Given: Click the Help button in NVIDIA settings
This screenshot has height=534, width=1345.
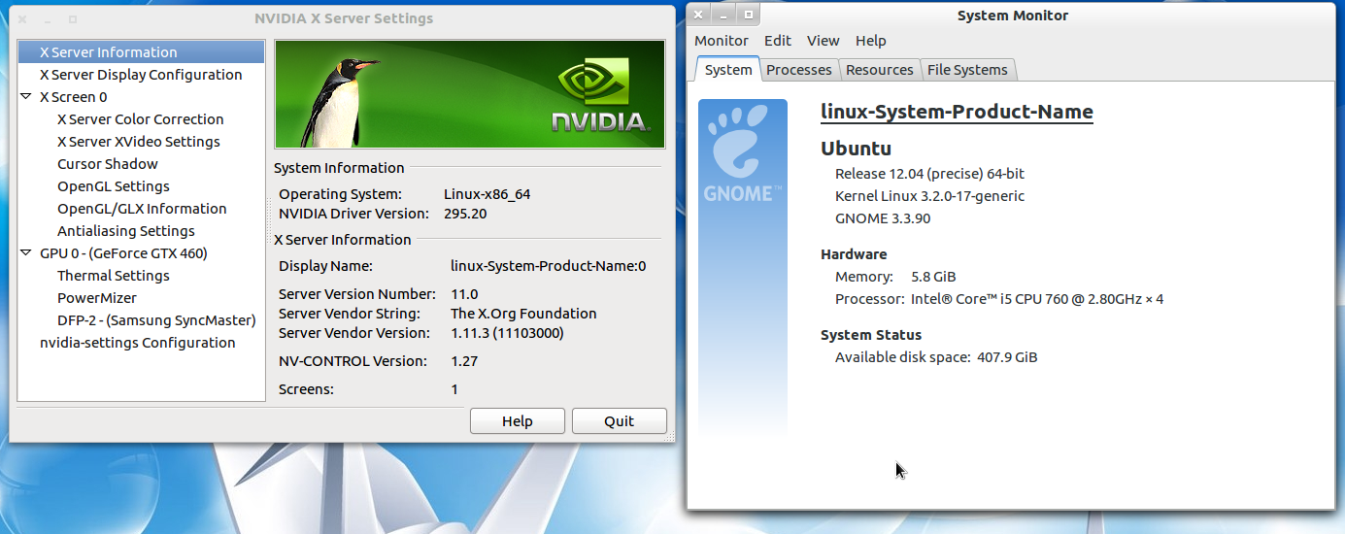Looking at the screenshot, I should (x=518, y=421).
